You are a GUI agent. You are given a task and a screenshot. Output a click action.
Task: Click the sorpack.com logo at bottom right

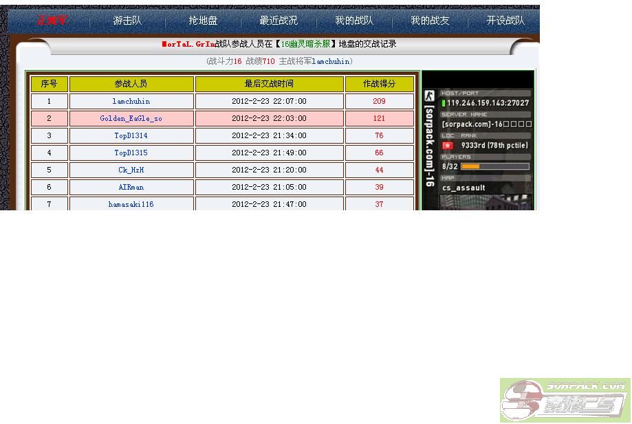tap(564, 400)
